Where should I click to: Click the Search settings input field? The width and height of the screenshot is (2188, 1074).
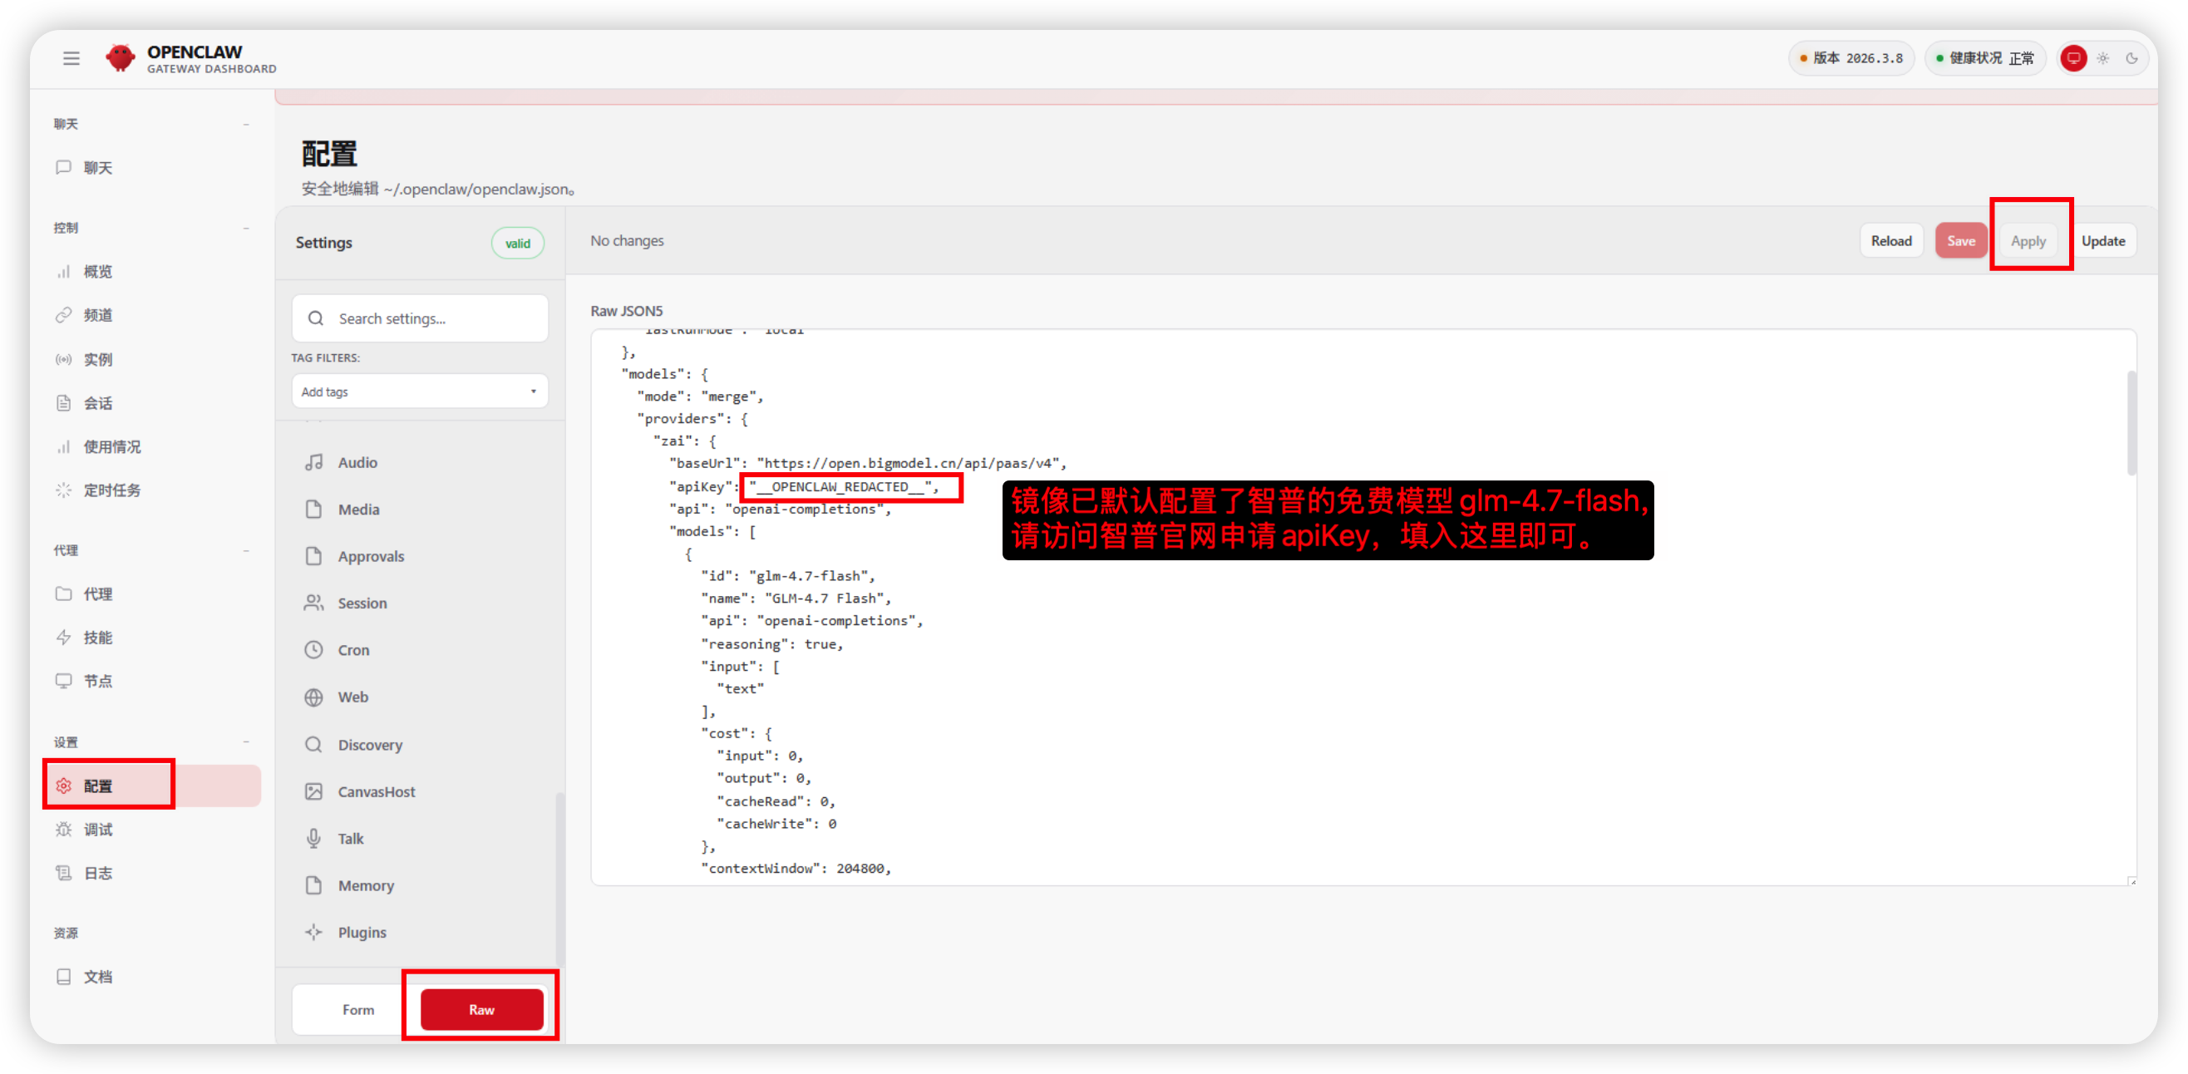[x=420, y=318]
